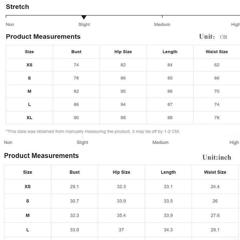Click the length value 34.3 in the inch table
Screen dimensions: 240x240
tap(168, 230)
